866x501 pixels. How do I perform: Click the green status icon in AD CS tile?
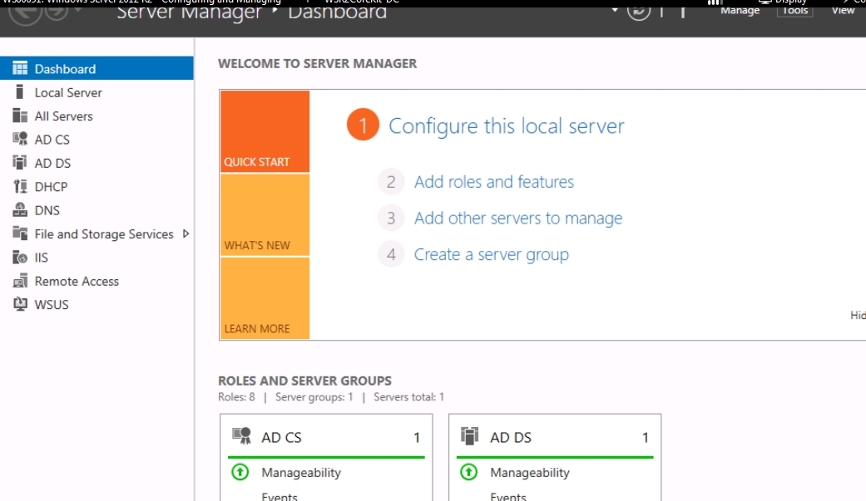[x=240, y=472]
